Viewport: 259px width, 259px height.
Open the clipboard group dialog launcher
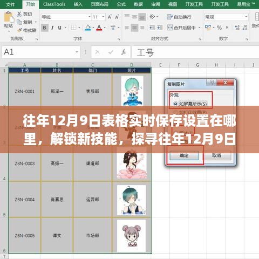tap(37, 39)
